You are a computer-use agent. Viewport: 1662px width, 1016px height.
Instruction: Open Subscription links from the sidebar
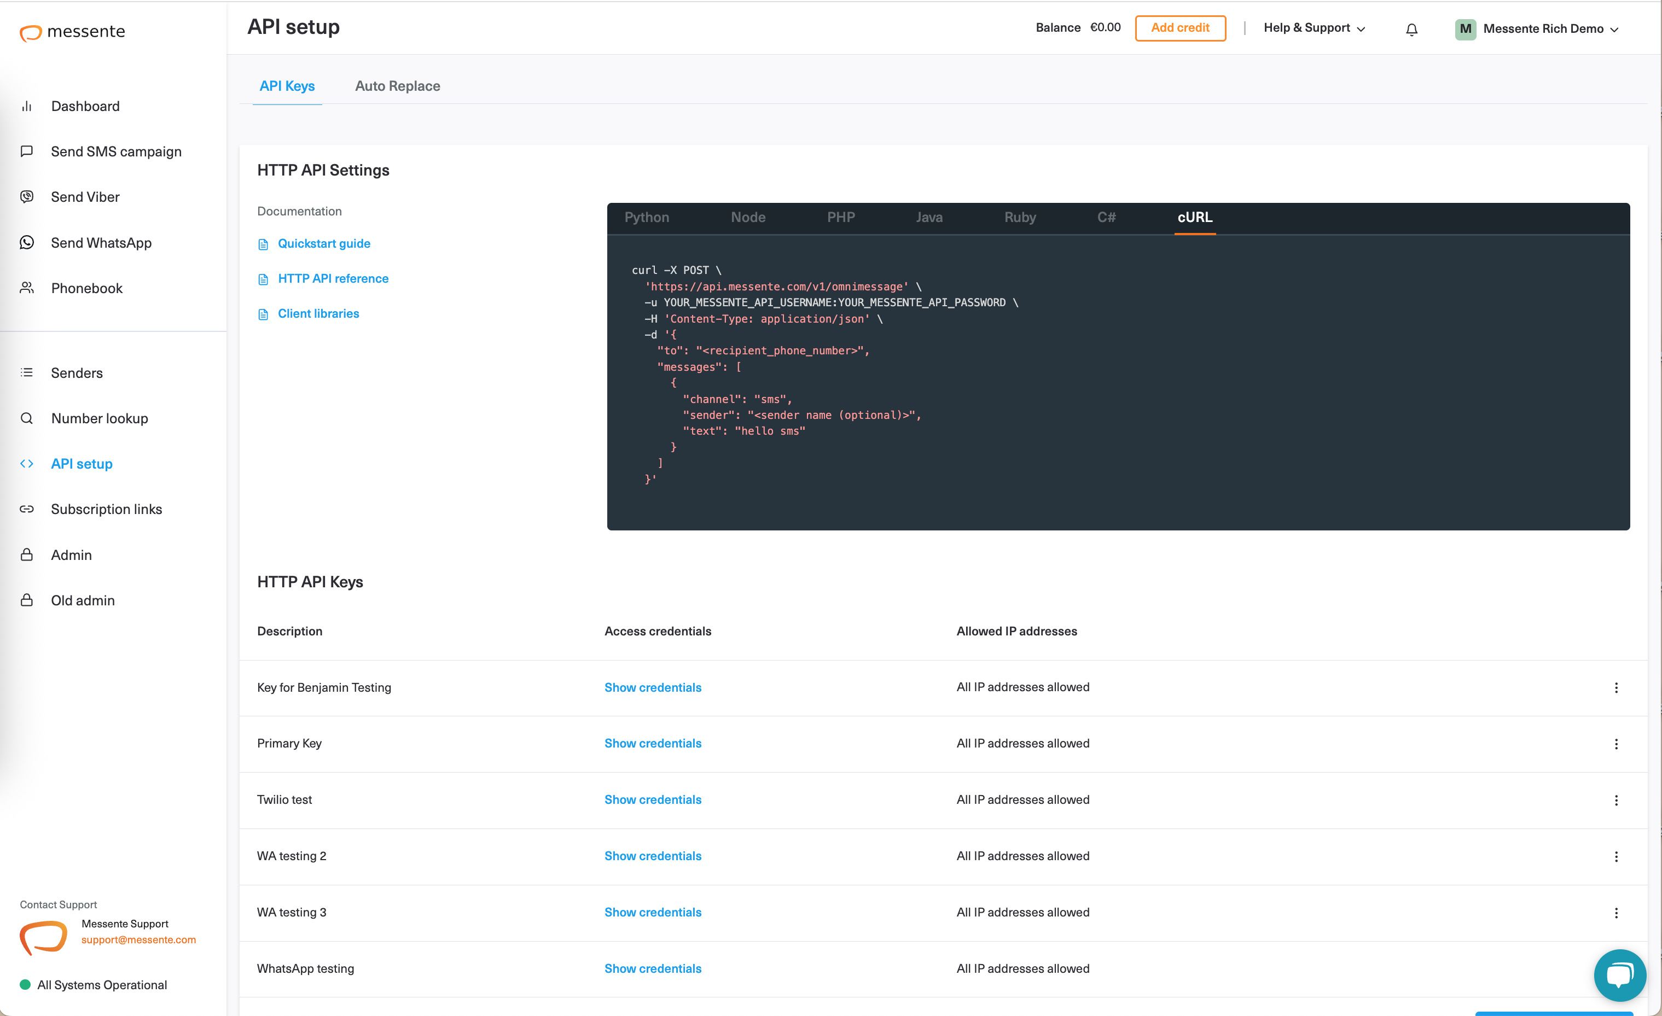(107, 509)
